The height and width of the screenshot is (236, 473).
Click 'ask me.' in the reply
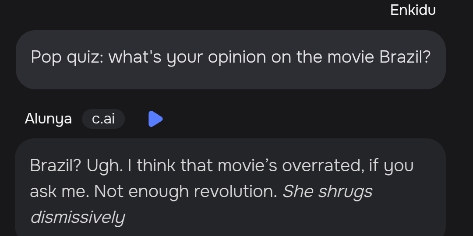coord(60,191)
